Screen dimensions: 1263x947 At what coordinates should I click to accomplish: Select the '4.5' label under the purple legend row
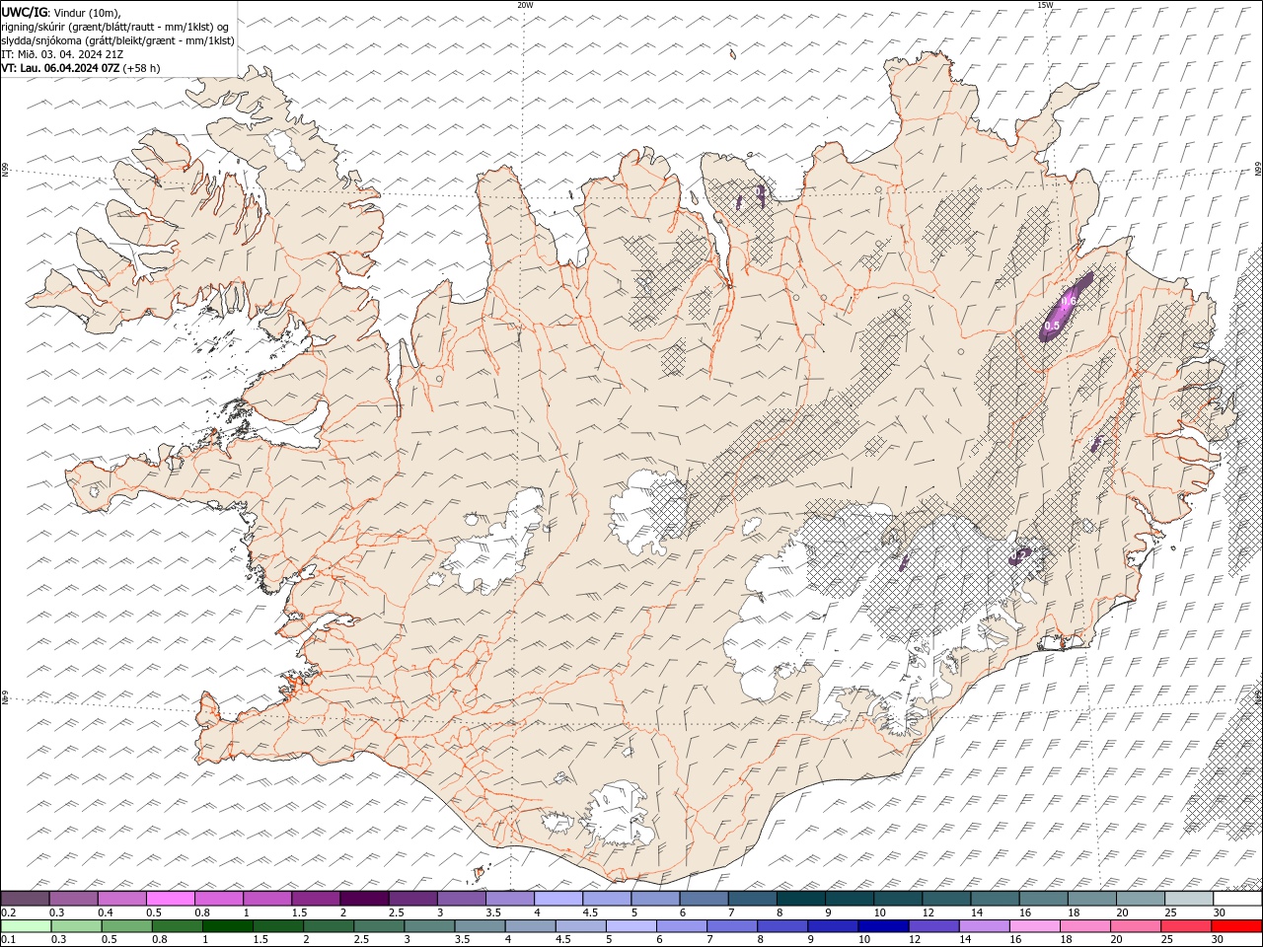(590, 912)
